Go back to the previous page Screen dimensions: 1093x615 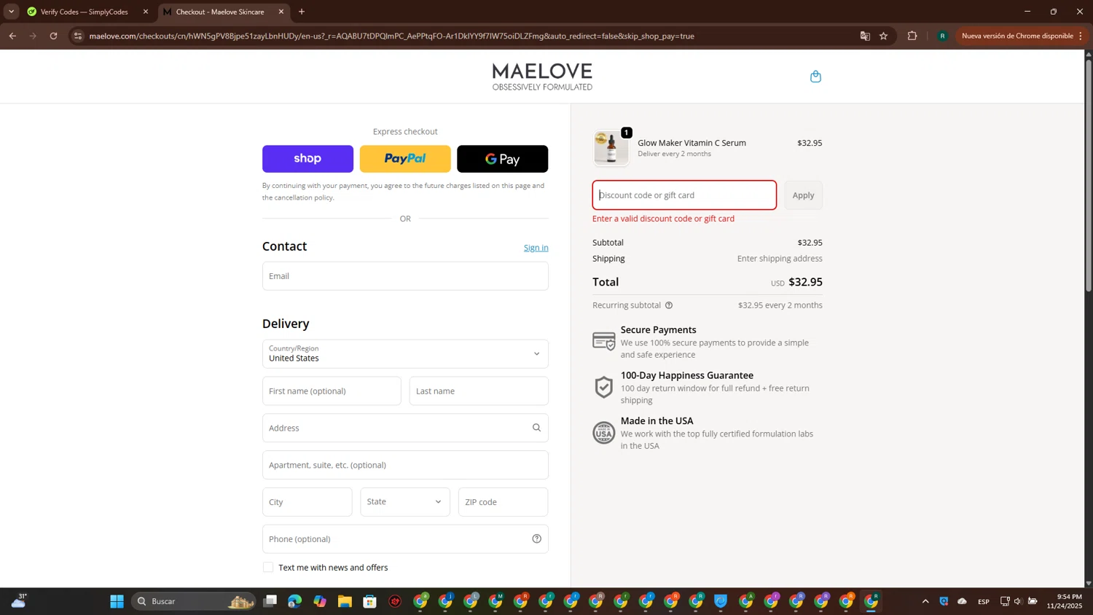pyautogui.click(x=12, y=36)
